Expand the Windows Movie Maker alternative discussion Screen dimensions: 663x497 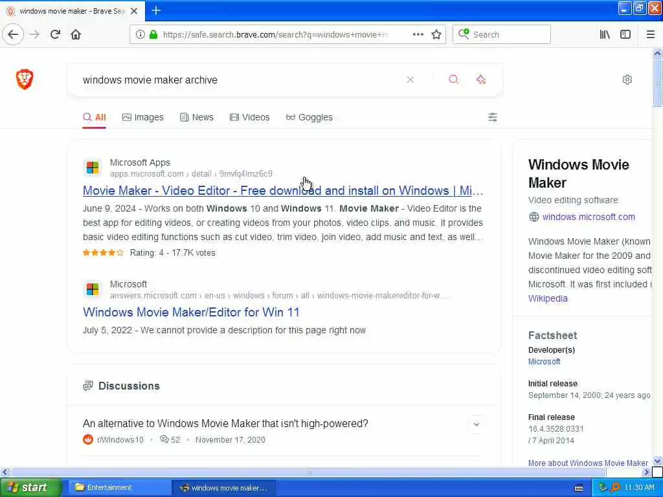[x=477, y=424]
